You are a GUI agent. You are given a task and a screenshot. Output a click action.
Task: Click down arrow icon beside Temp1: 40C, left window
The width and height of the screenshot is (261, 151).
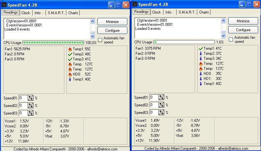coord(70,79)
